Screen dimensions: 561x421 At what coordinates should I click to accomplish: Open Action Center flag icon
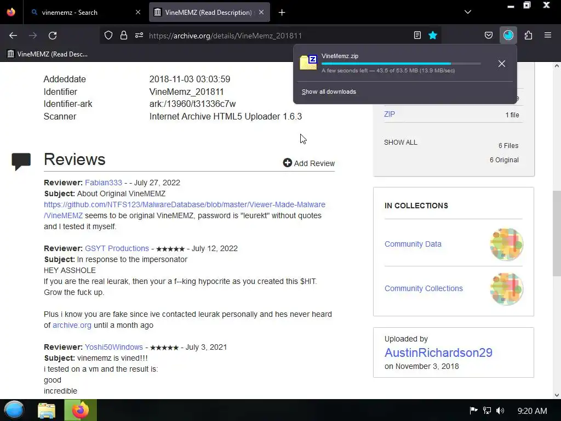tap(473, 410)
